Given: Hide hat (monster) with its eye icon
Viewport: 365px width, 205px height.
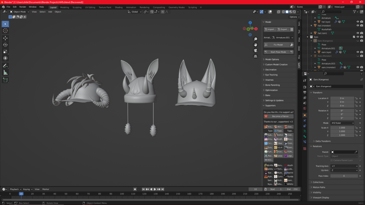Looking at the screenshot, I should pos(358,25).
